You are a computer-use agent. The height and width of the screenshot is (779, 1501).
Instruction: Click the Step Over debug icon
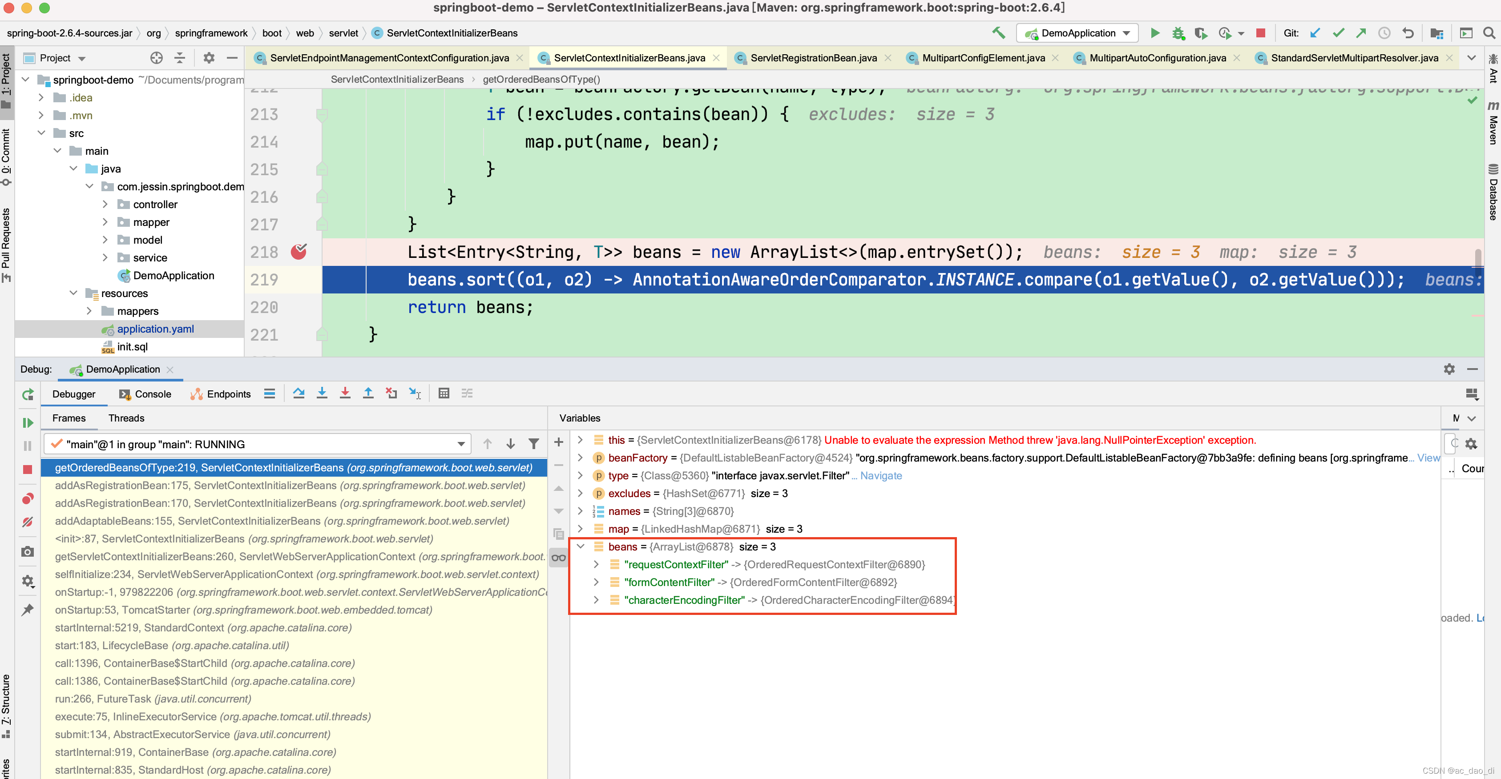pos(299,394)
